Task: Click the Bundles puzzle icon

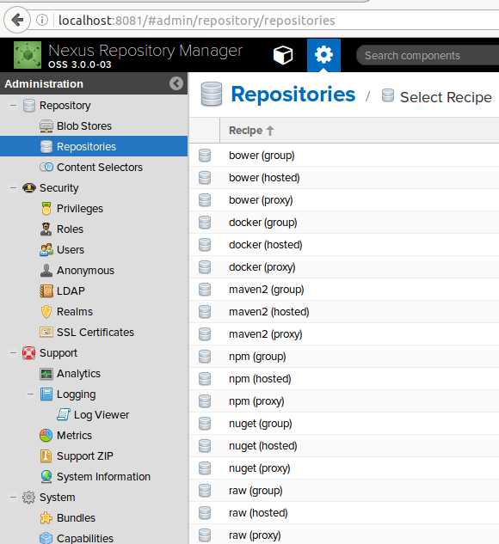Action: [46, 518]
